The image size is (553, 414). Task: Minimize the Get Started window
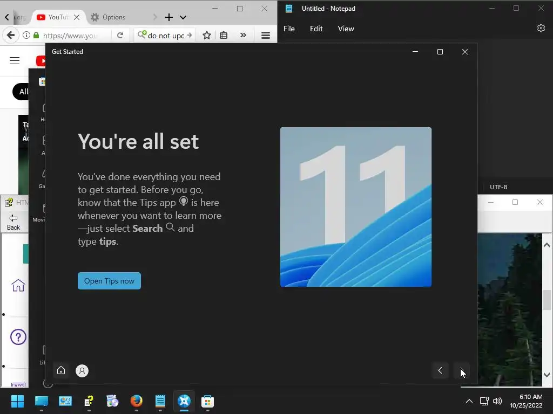click(415, 52)
